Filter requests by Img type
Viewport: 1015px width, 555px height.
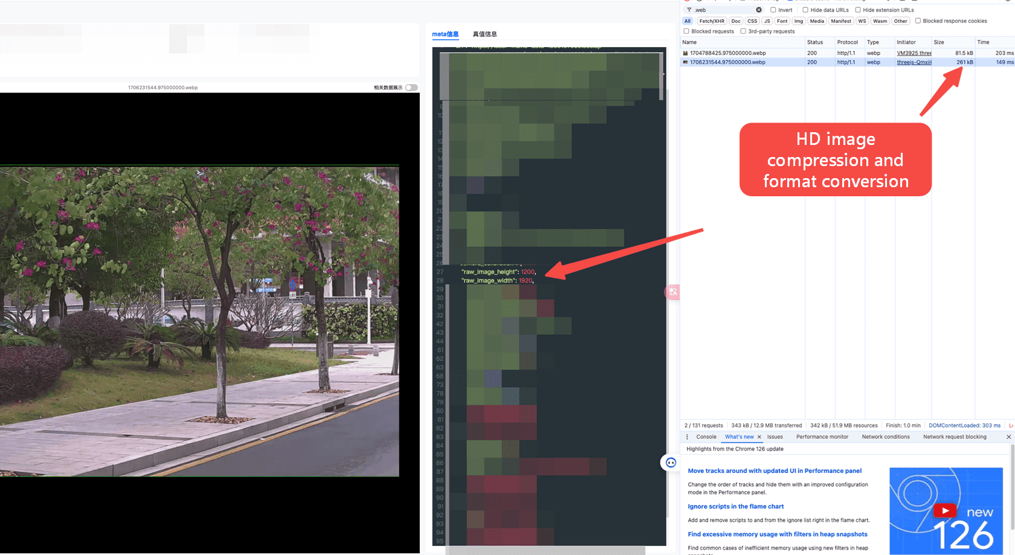click(798, 21)
